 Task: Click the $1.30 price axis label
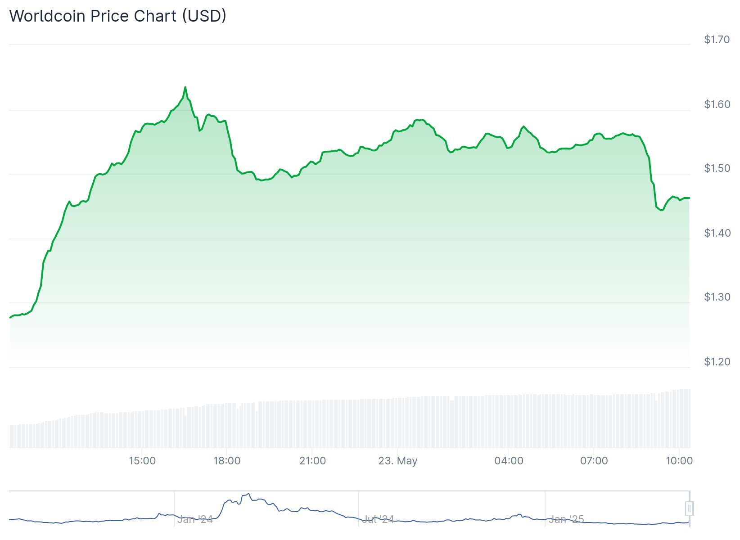point(717,297)
